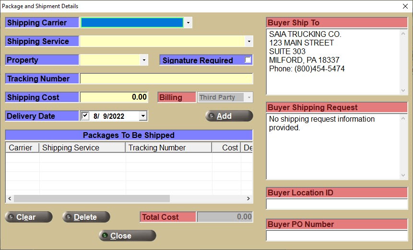Screen dimensions: 413x250
Task: Focus the Buyer PO Number field
Action: click(336, 236)
